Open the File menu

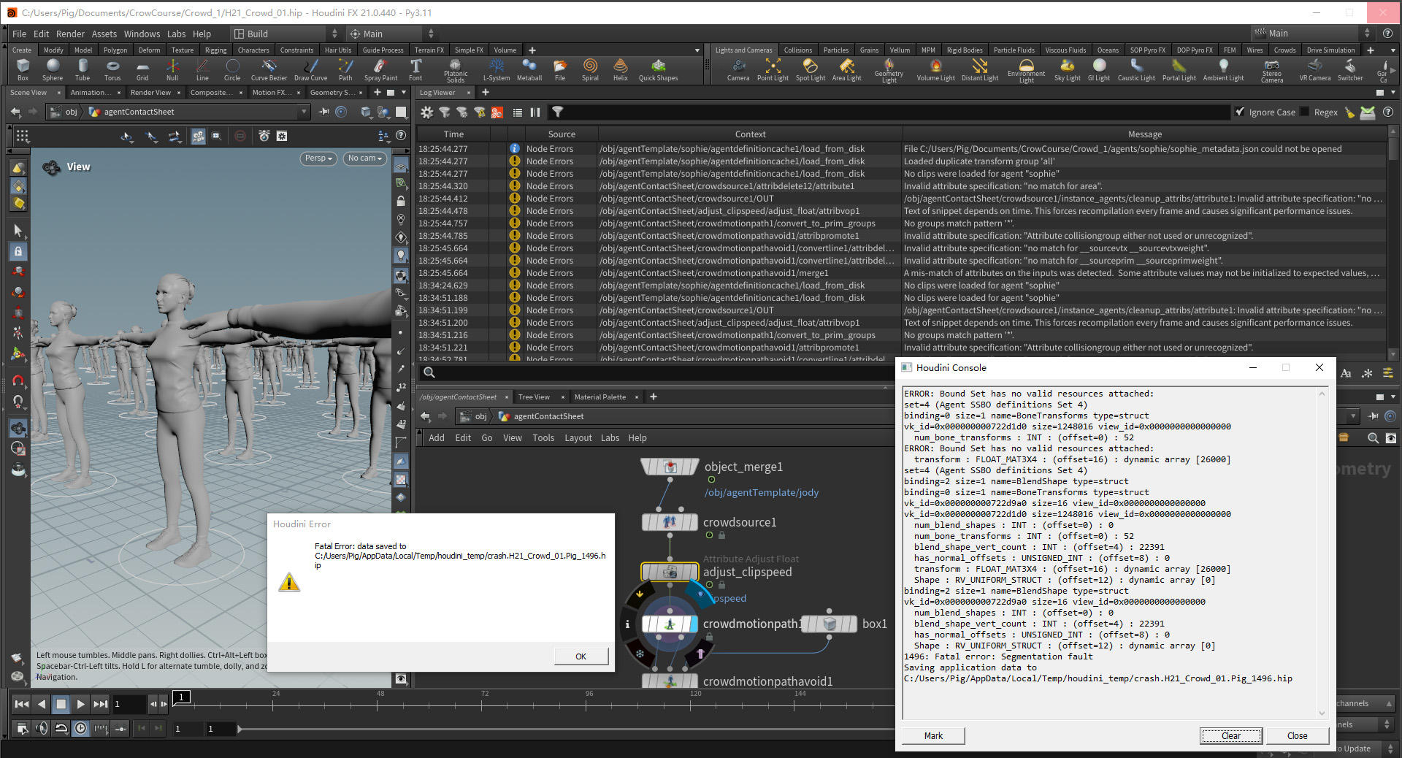[x=19, y=34]
